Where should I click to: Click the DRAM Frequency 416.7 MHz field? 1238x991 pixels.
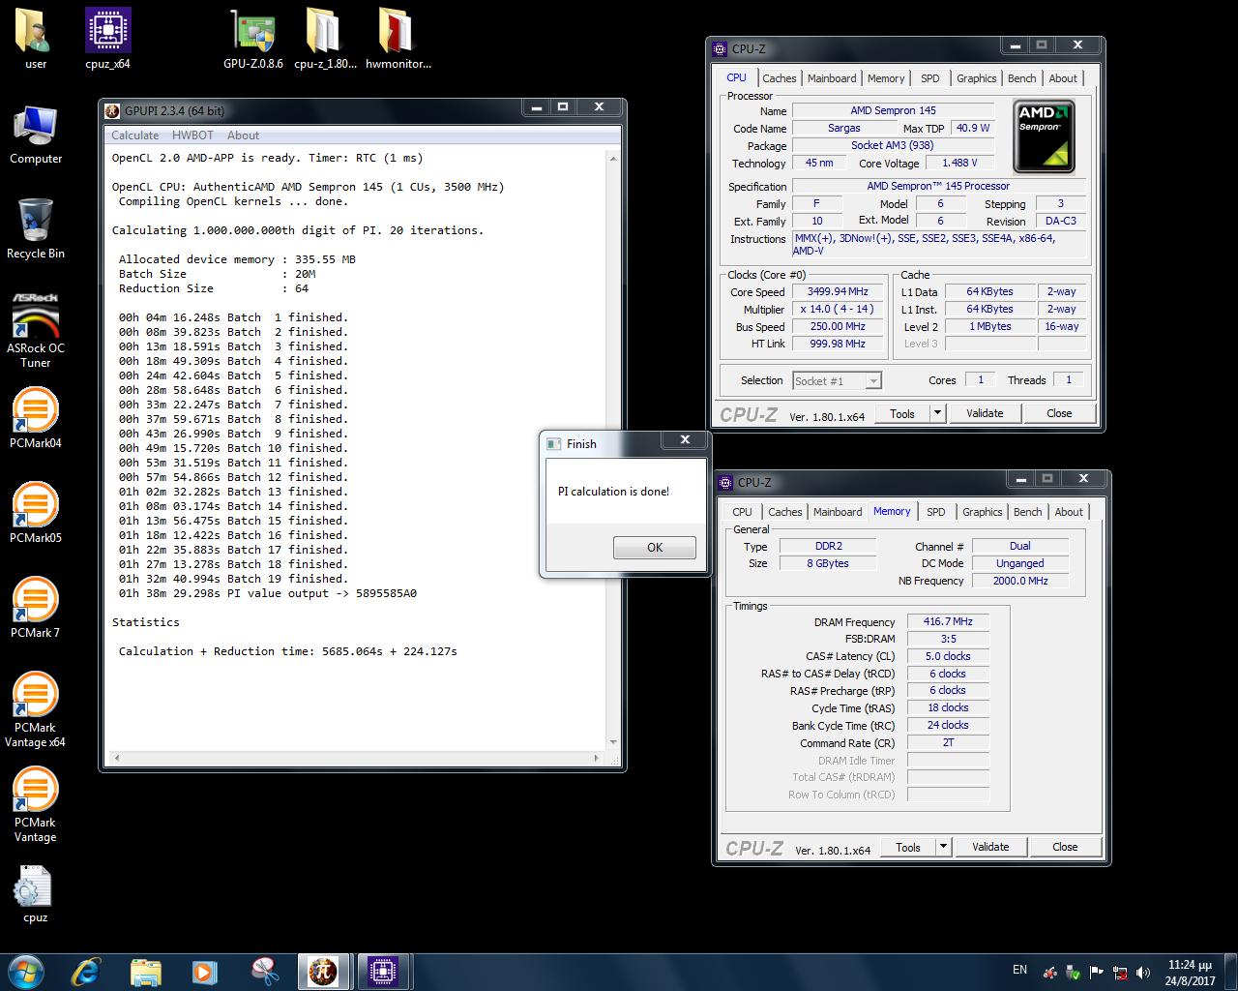click(x=948, y=621)
